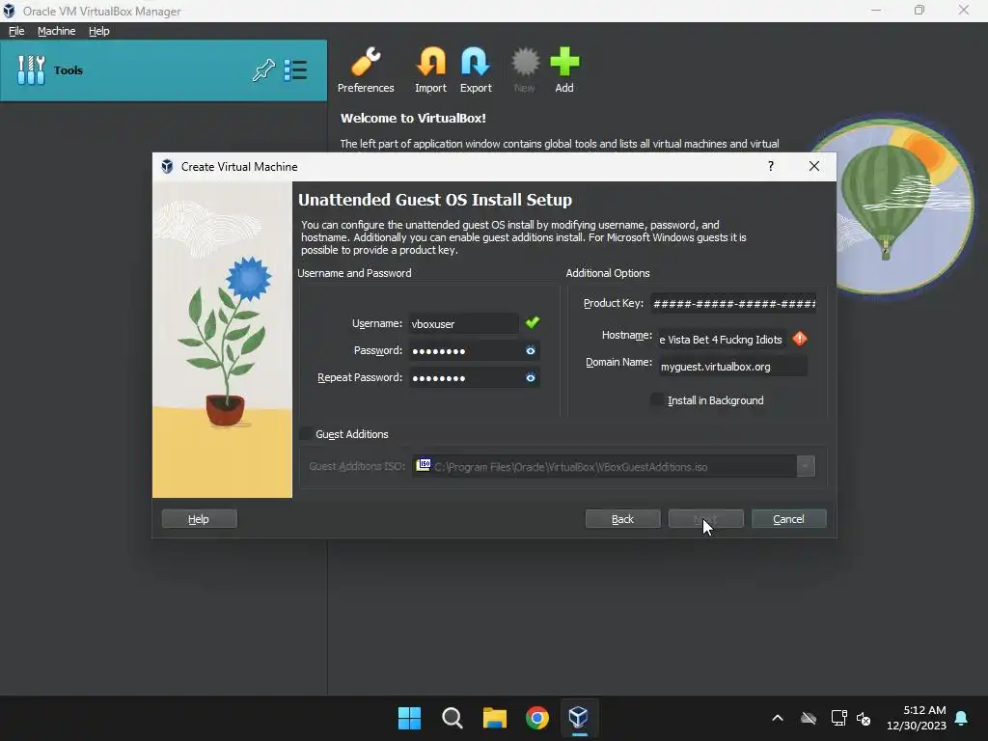This screenshot has width=988, height=741.
Task: Pin the Tools pane with pushpin icon
Action: pos(263,69)
